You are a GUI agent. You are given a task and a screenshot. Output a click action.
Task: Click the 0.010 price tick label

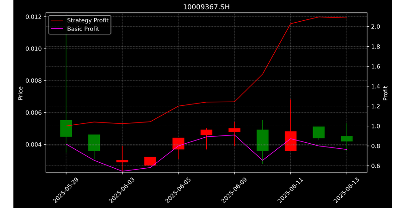[x=33, y=49]
